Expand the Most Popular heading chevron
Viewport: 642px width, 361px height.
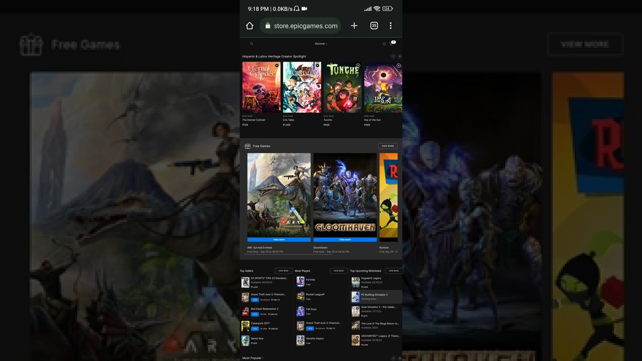262,358
